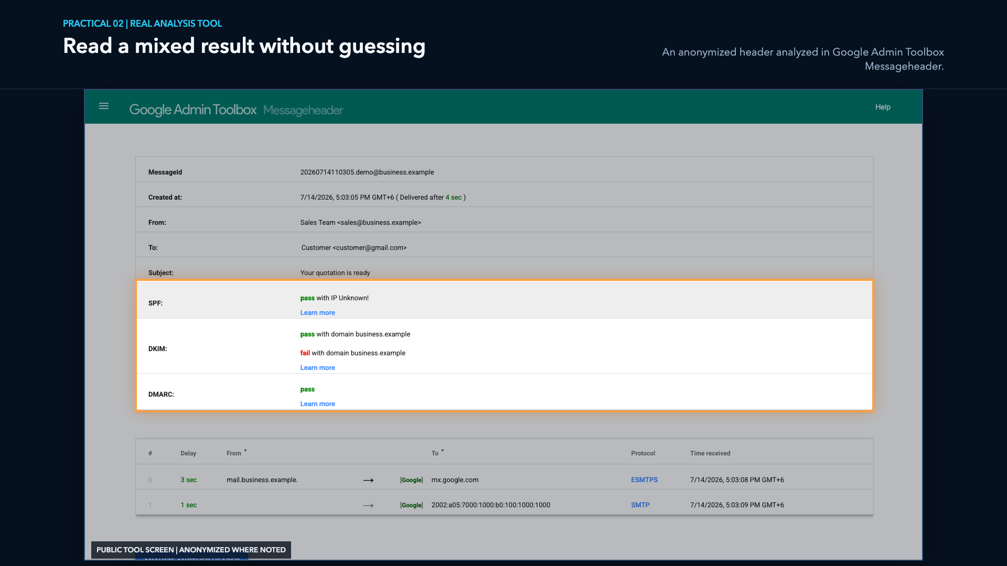Viewport: 1007px width, 566px height.
Task: Click the 3 sec delay cell
Action: tap(189, 480)
